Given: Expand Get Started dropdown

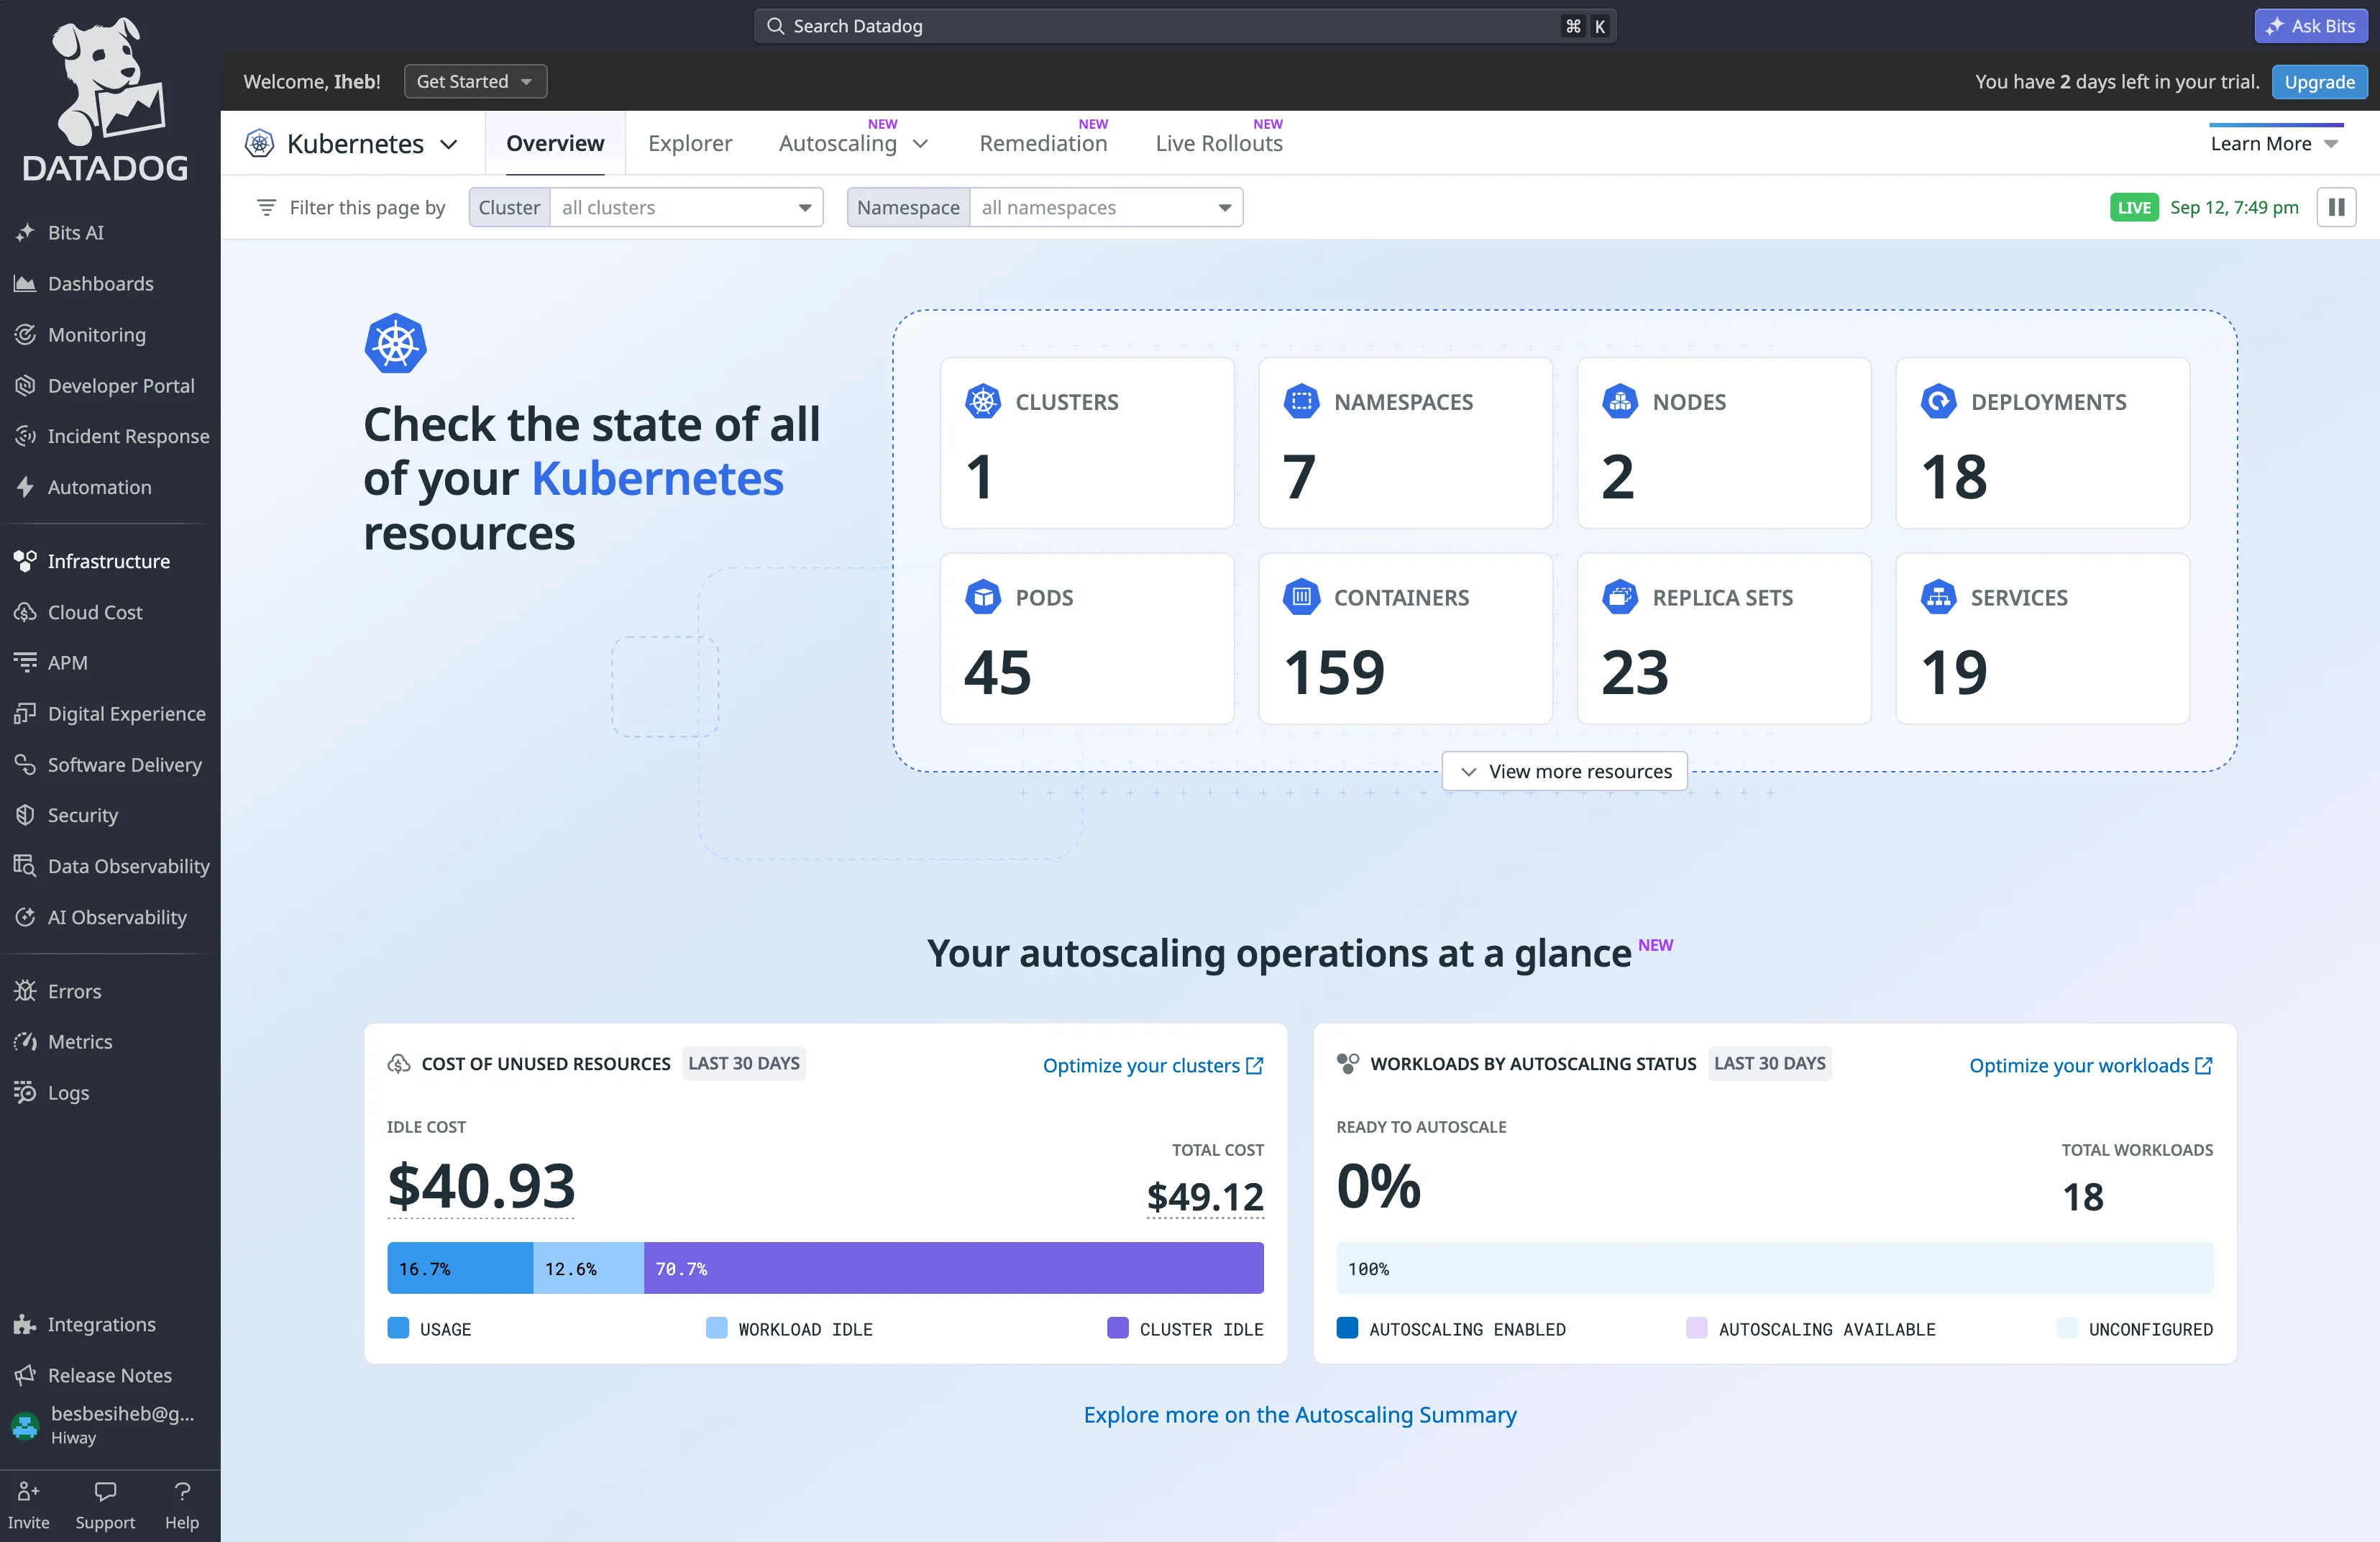Looking at the screenshot, I should pos(475,82).
